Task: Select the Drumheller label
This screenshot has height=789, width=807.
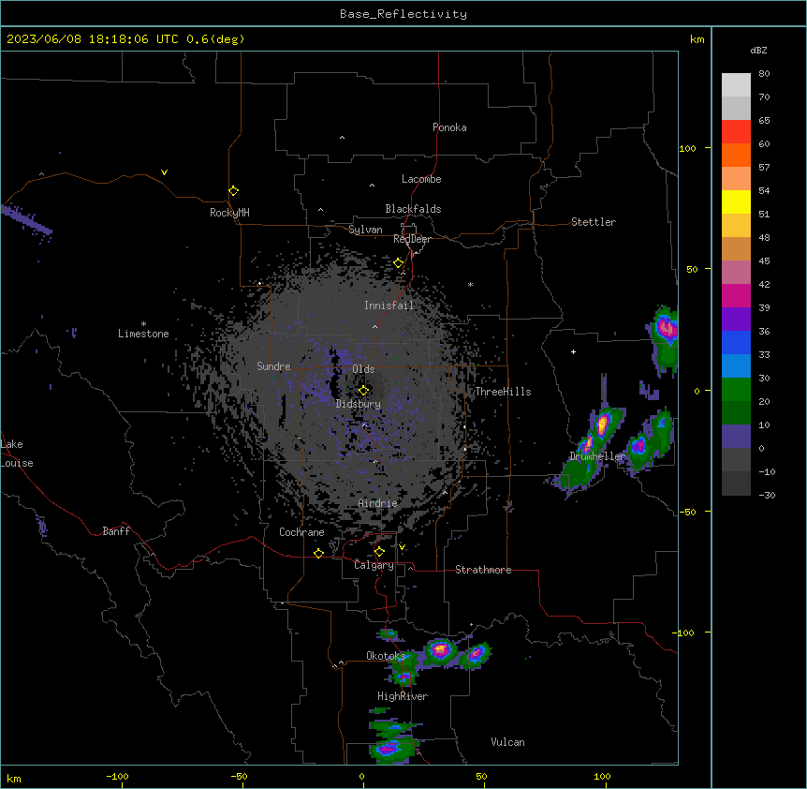Action: click(x=597, y=456)
